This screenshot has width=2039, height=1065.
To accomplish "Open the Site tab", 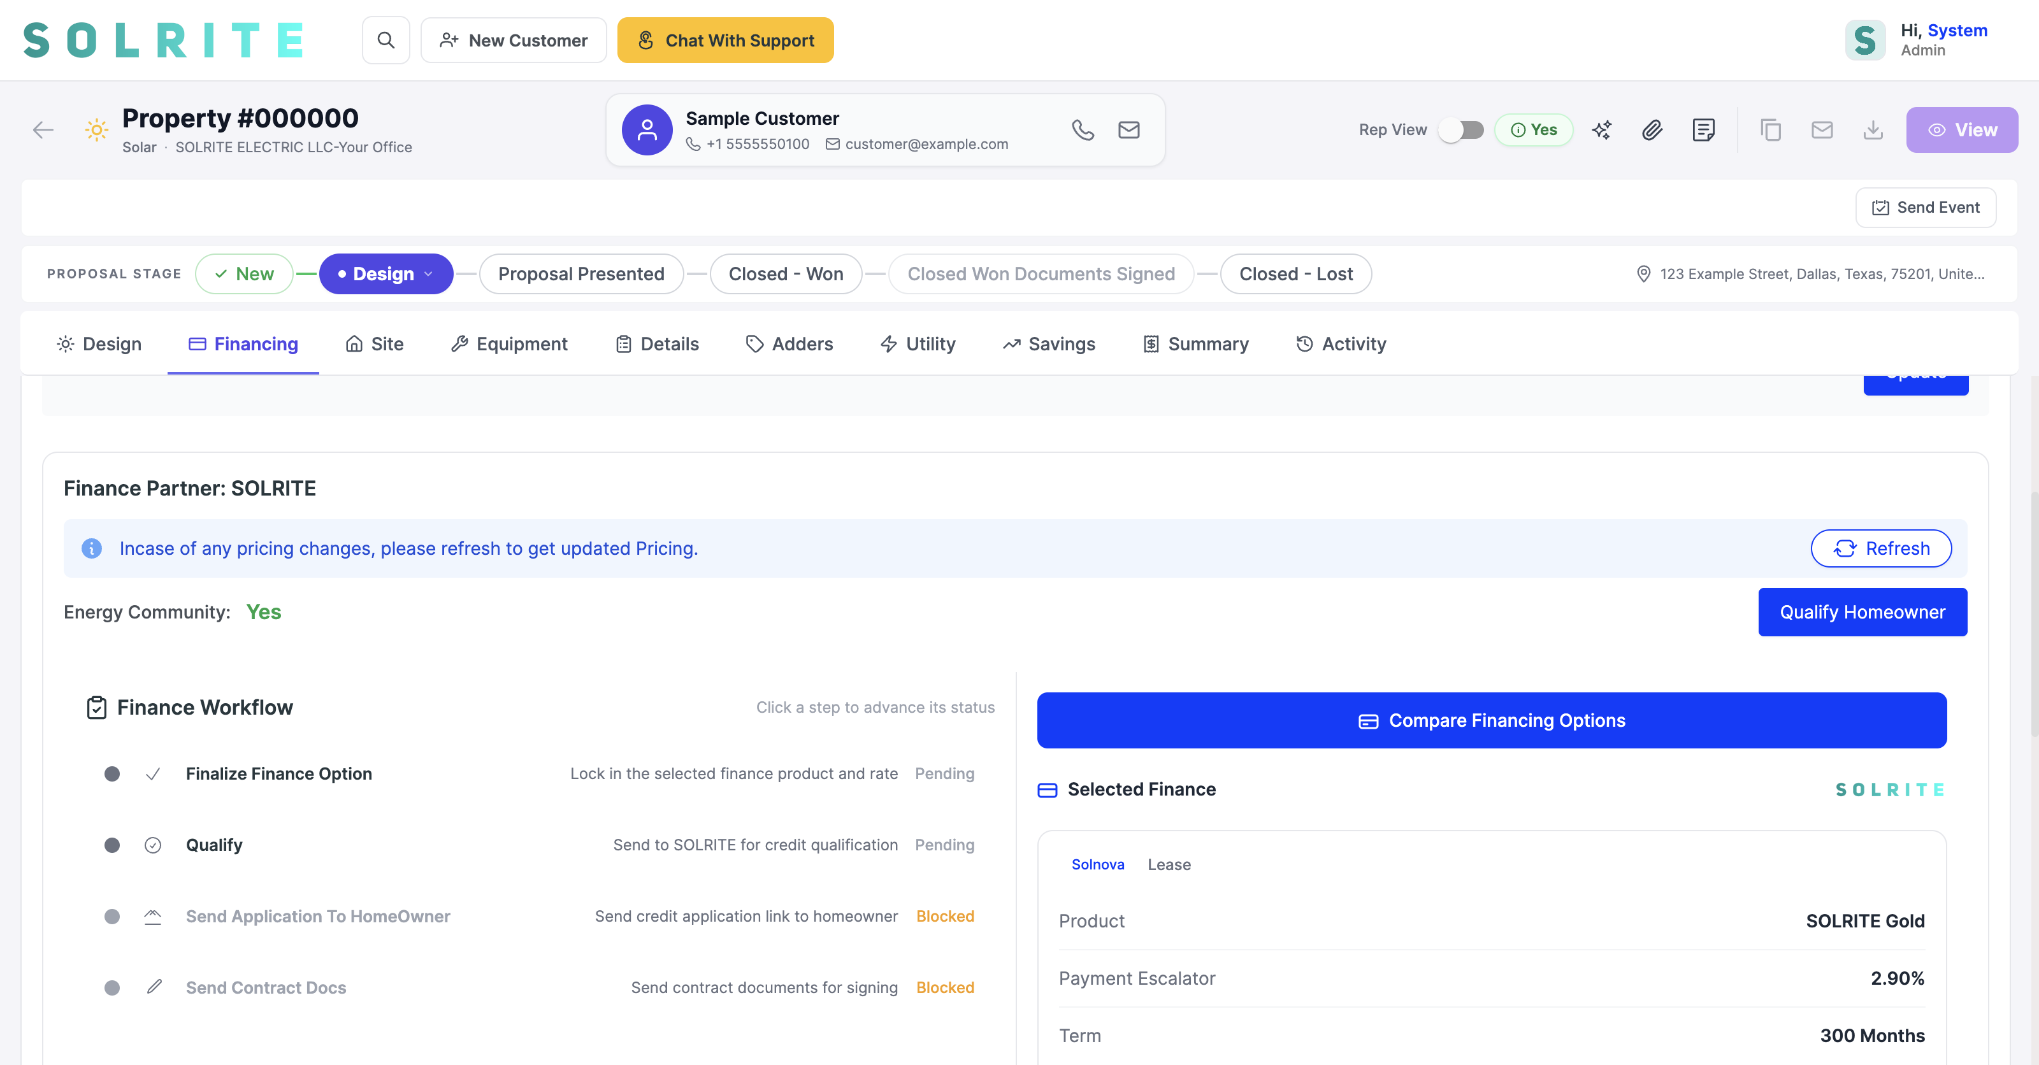I will tap(375, 344).
